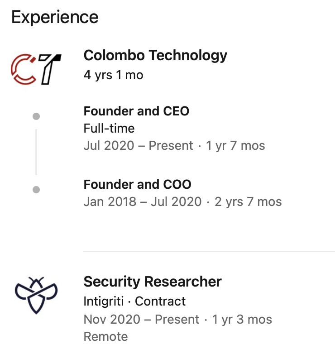
Task: Click the Remote location label
Action: 105,336
